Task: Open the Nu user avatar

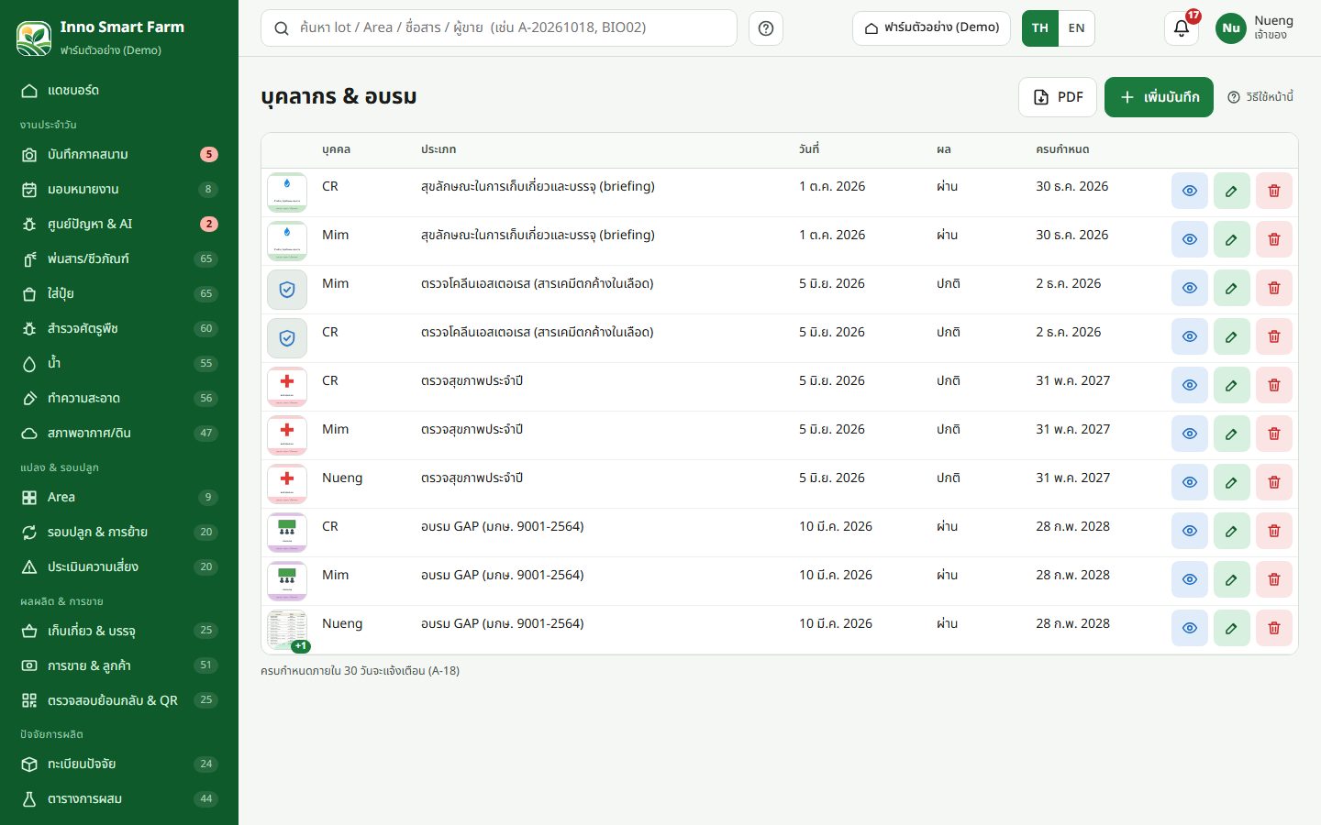Action: (x=1231, y=28)
